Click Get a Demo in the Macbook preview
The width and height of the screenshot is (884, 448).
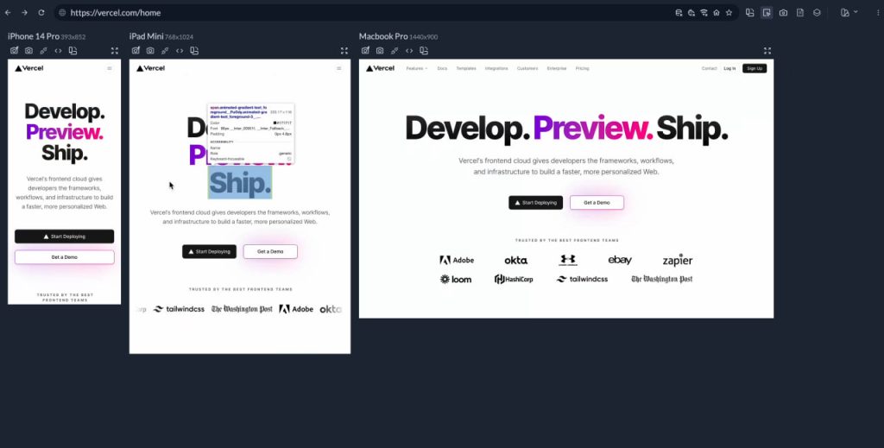pos(597,202)
